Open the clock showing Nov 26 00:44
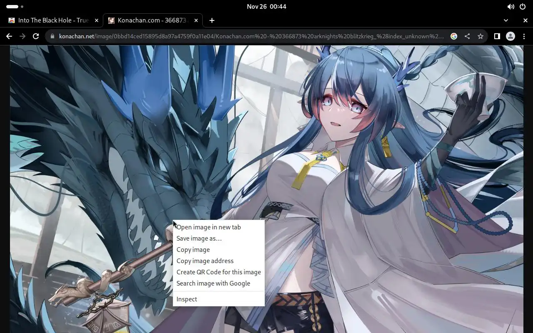This screenshot has height=333, width=533. click(266, 7)
